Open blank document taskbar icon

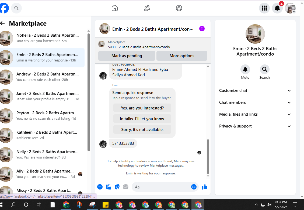click(53, 205)
